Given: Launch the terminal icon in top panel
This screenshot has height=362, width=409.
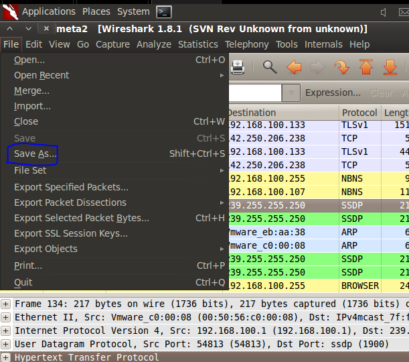Looking at the screenshot, I should 164,12.
